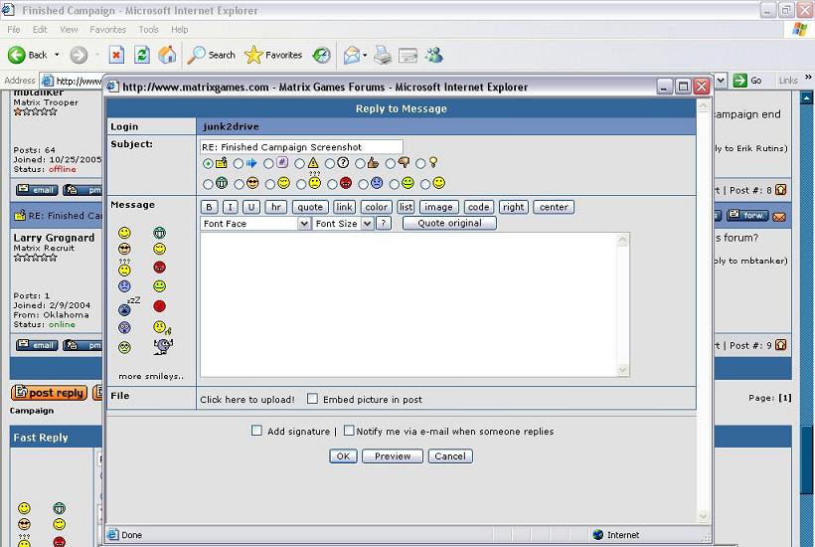815x547 pixels.
Task: Open the File menu
Action: tap(14, 30)
